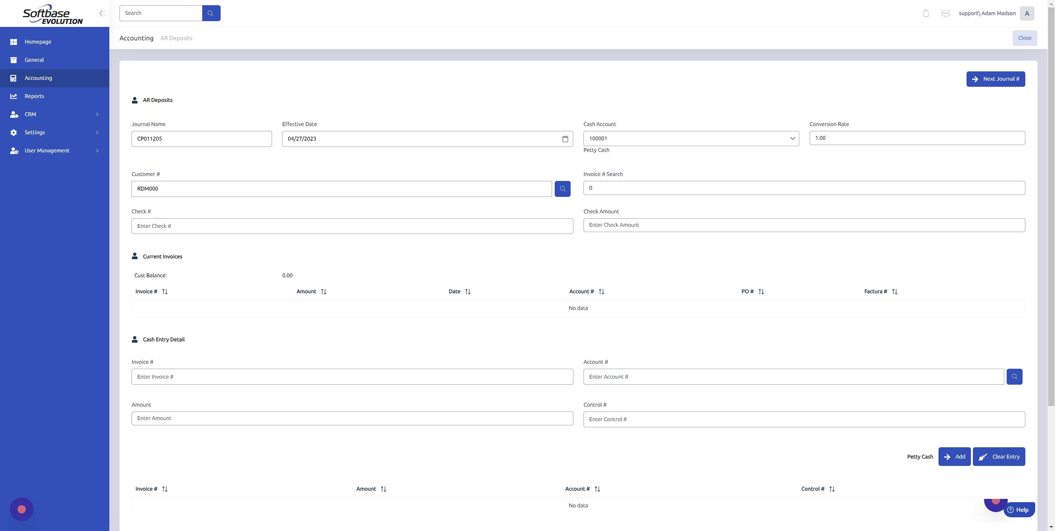Sort Current Invoices by Account #
The width and height of the screenshot is (1055, 531).
[x=601, y=292]
